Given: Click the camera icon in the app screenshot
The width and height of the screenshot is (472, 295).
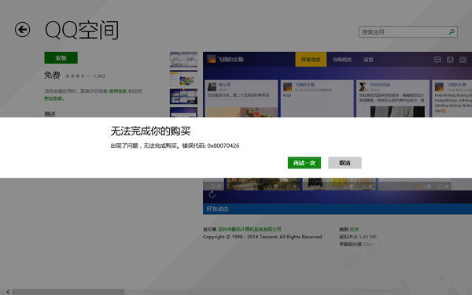Looking at the screenshot, I should pyautogui.click(x=463, y=60).
